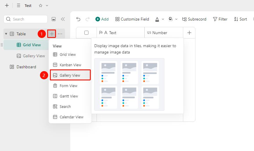
Task: Open the Filter option
Action: pyautogui.click(x=220, y=19)
